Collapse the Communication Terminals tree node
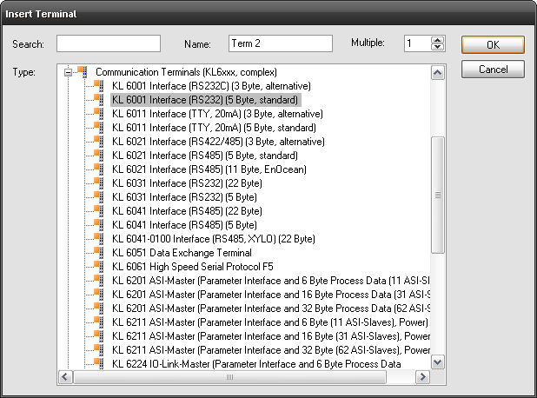The image size is (537, 398). tap(68, 72)
